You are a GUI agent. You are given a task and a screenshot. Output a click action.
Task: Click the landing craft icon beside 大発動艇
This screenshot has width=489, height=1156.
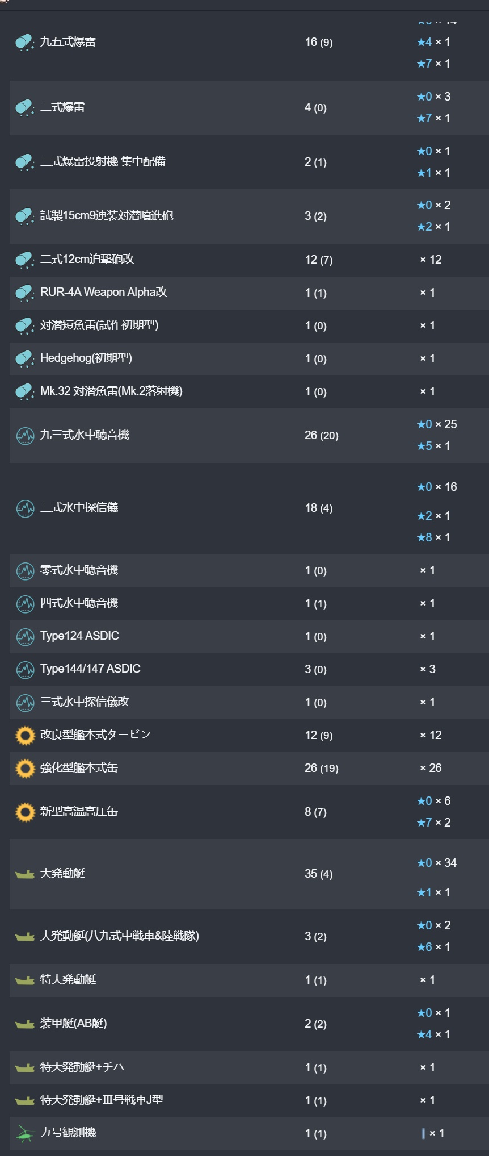coord(25,874)
